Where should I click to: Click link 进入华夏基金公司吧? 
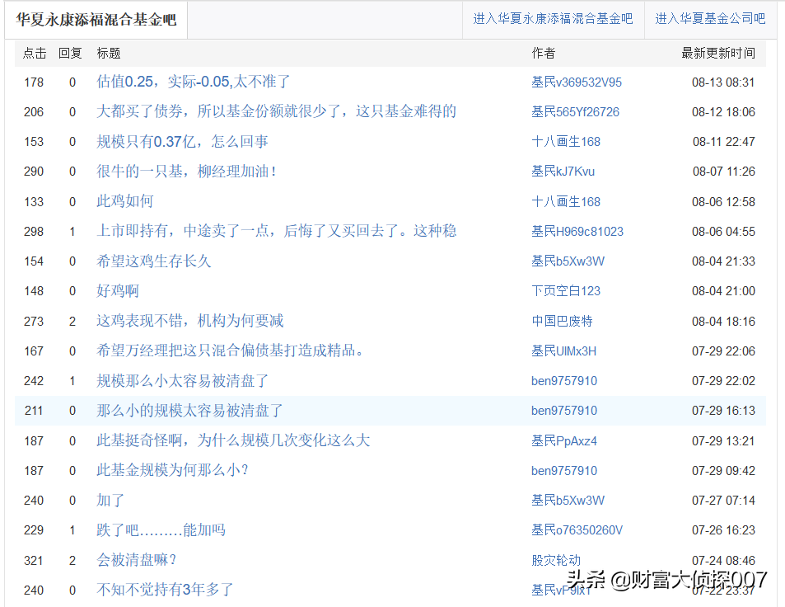point(710,19)
